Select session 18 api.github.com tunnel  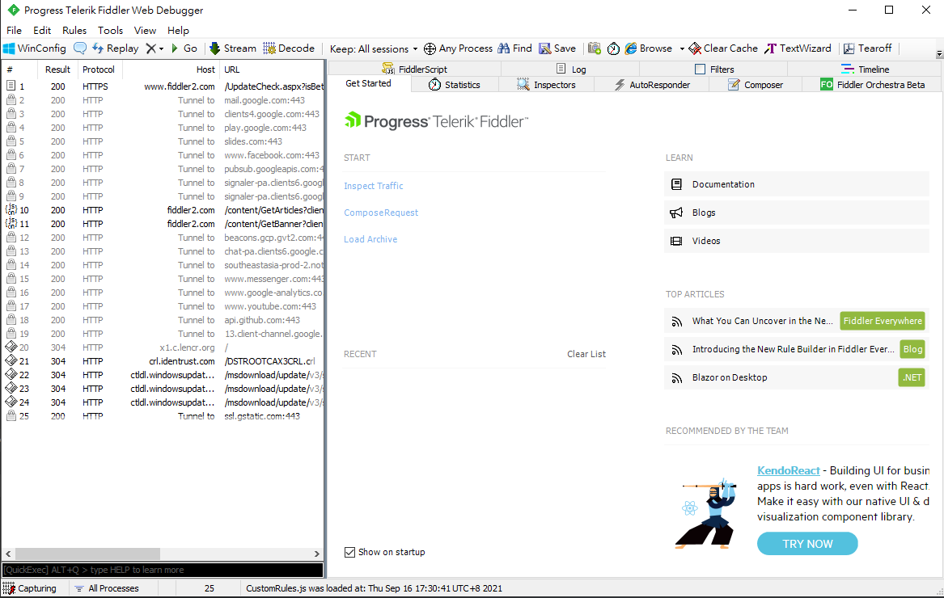pyautogui.click(x=163, y=320)
